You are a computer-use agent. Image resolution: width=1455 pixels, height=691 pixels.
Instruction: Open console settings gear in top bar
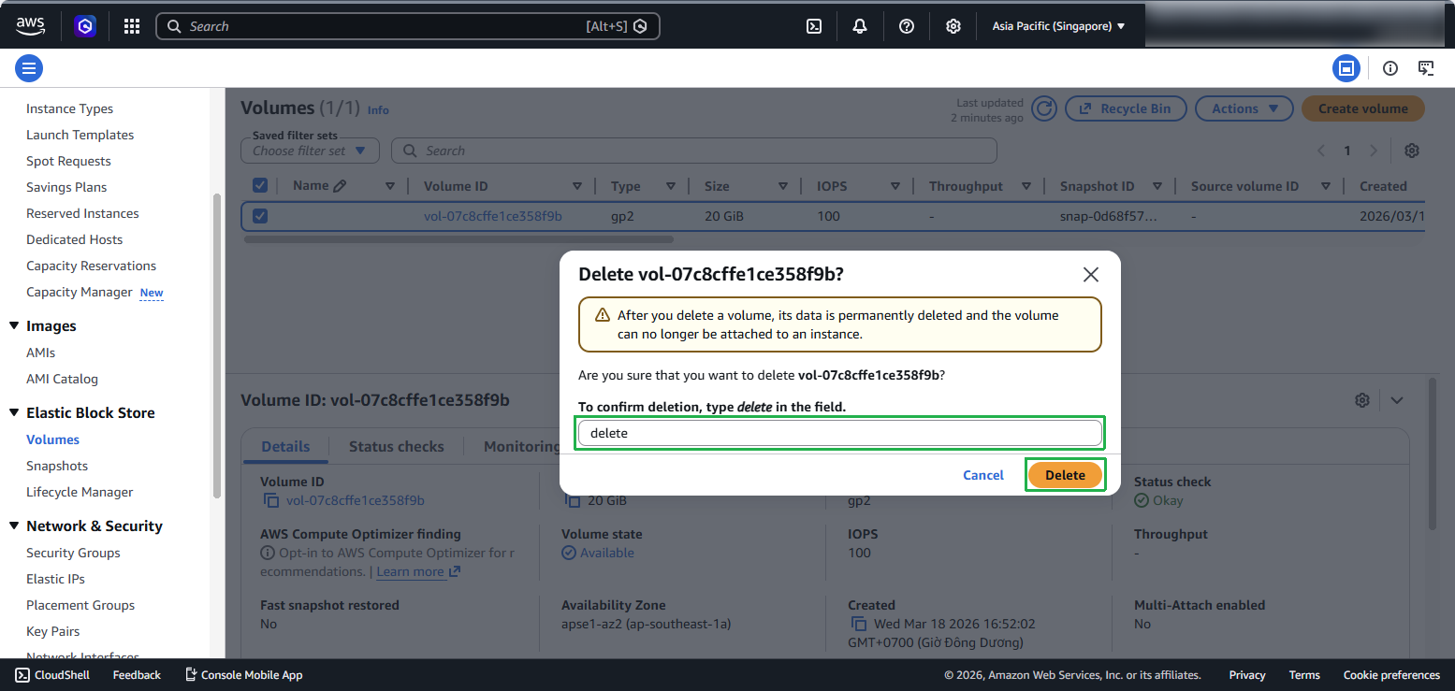pyautogui.click(x=953, y=26)
